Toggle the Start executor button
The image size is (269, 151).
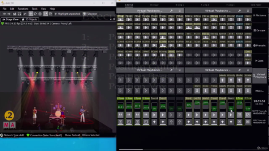(197, 89)
